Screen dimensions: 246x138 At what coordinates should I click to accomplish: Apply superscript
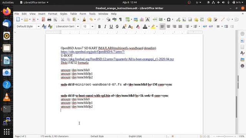(124, 26)
